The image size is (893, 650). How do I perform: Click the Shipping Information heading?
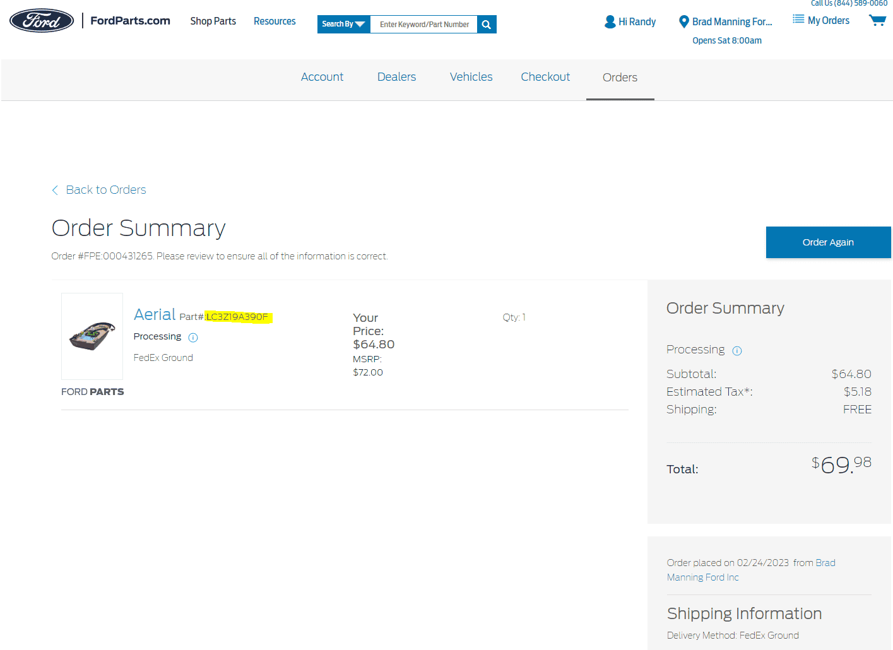[745, 613]
